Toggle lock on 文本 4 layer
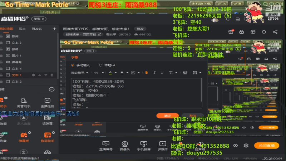The height and width of the screenshot is (161, 286). pos(1,68)
